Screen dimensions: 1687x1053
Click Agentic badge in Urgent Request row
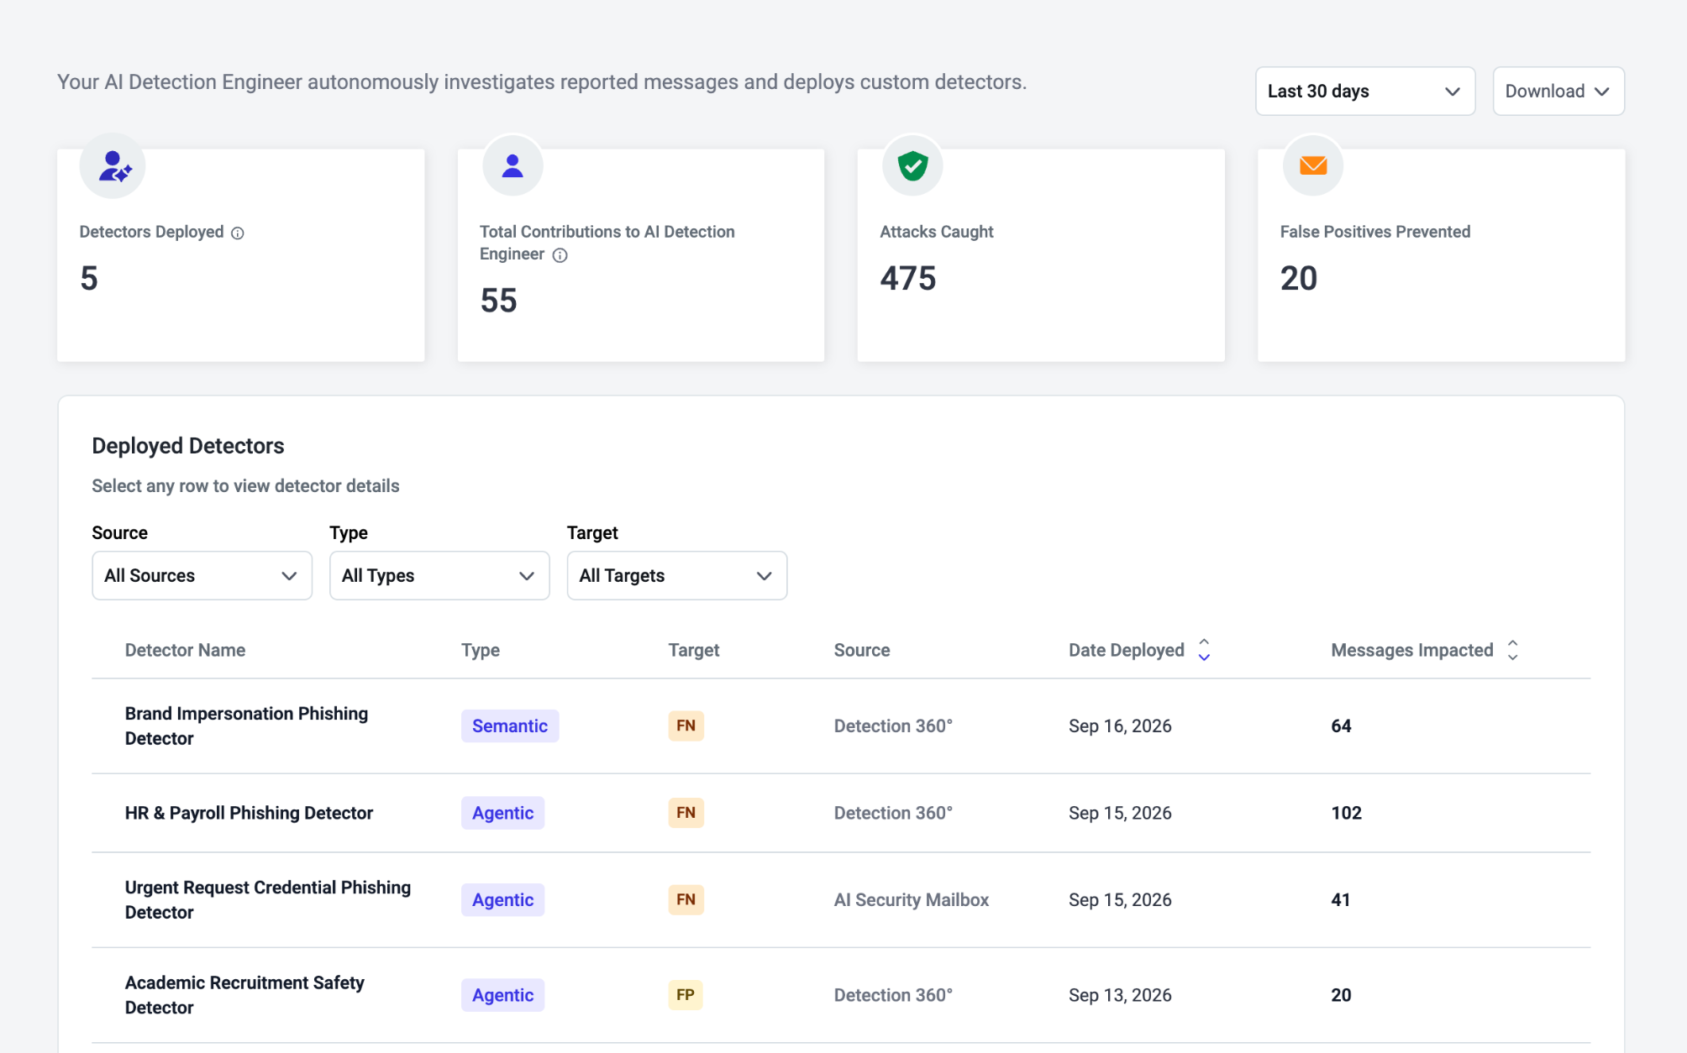pos(502,899)
